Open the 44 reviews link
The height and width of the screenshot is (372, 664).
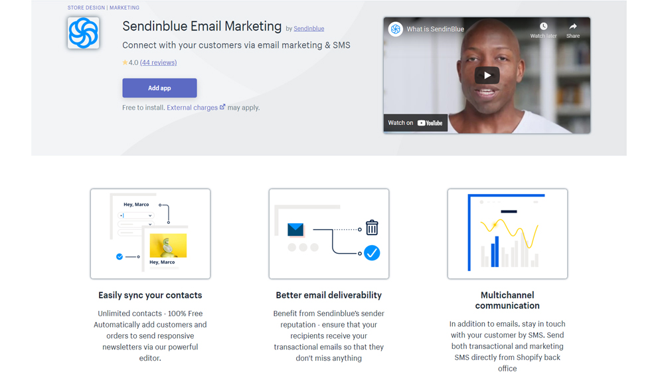[159, 62]
